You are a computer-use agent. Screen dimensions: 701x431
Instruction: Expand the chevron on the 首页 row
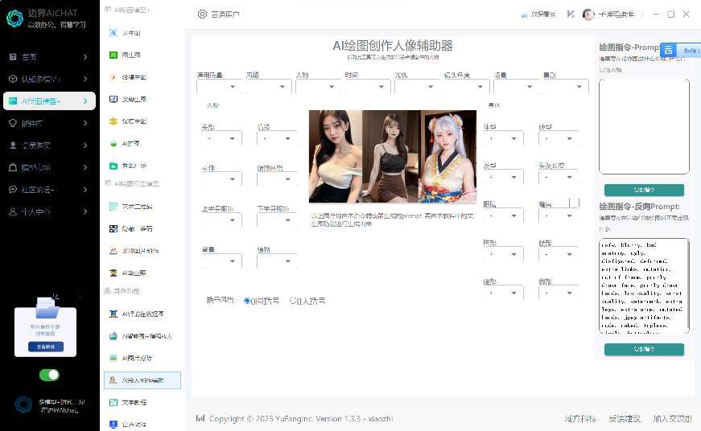(85, 57)
